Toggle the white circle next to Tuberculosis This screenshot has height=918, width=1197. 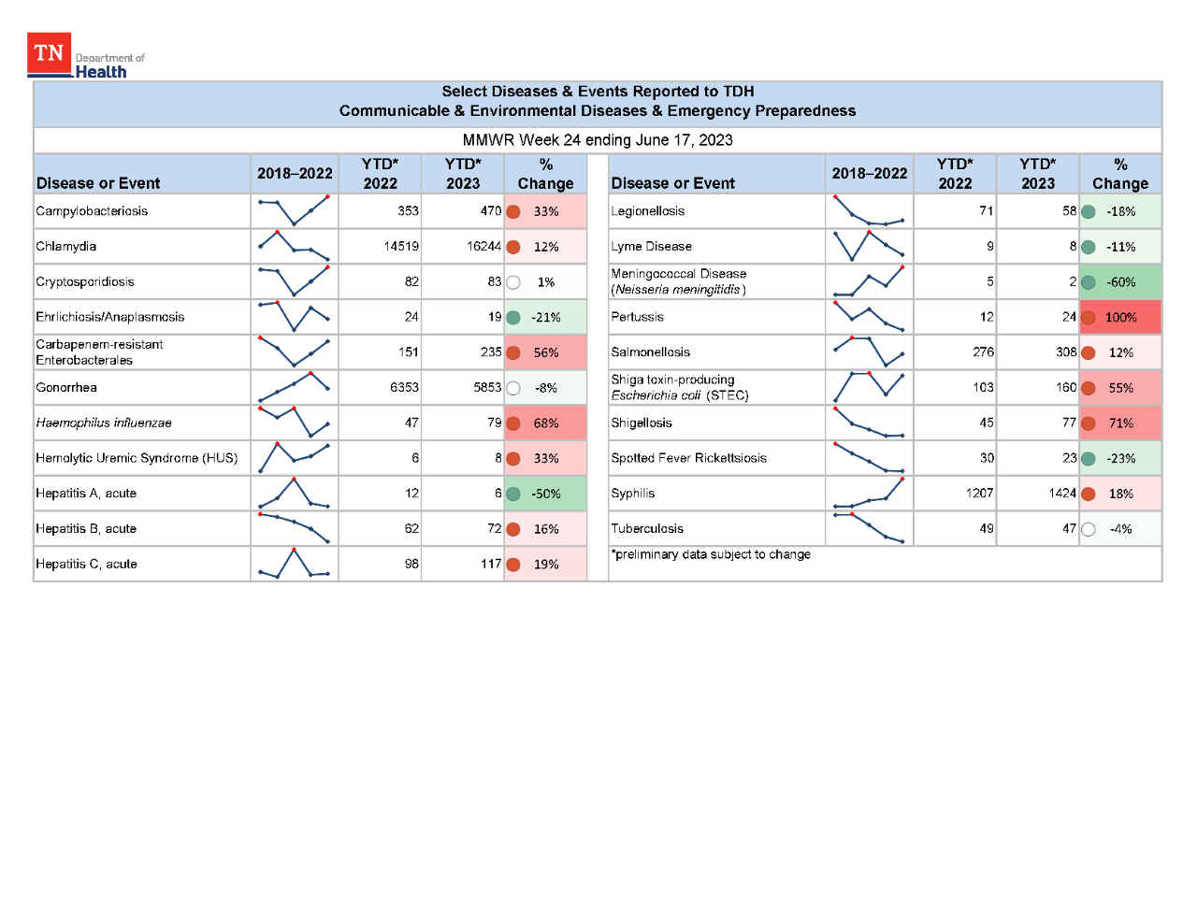point(1089,528)
